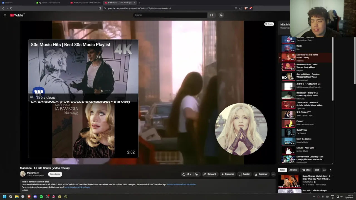Click the search magnifier button
The width and height of the screenshot is (356, 200).
pyautogui.click(x=212, y=15)
